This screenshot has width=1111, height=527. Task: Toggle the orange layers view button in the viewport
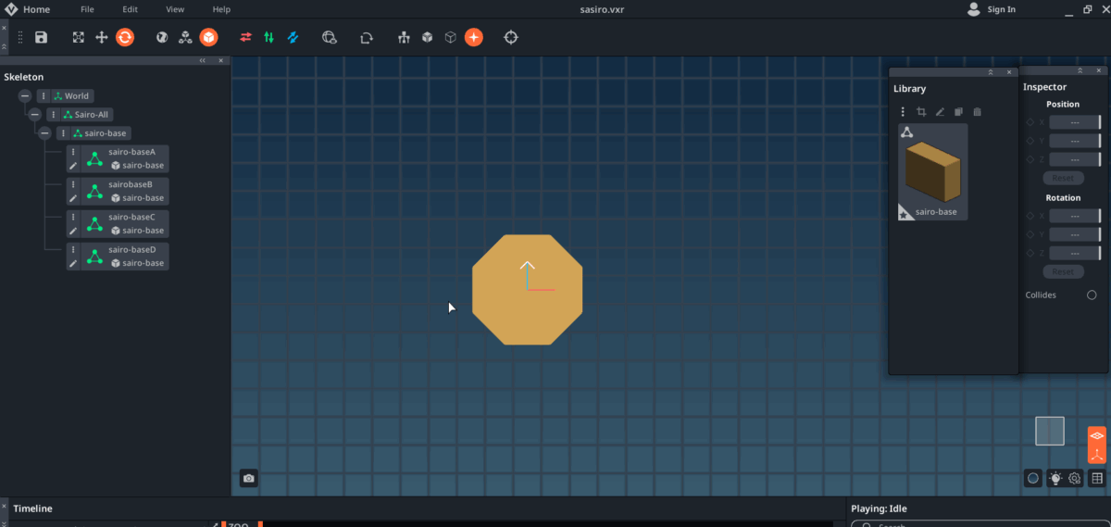(1096, 435)
